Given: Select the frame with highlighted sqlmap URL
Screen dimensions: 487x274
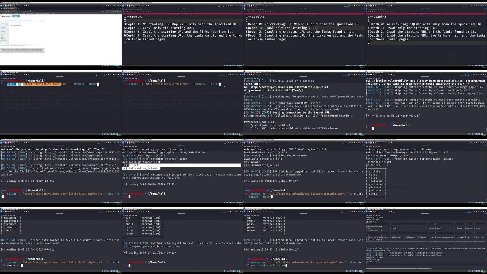Looking at the screenshot, I should (61, 103).
